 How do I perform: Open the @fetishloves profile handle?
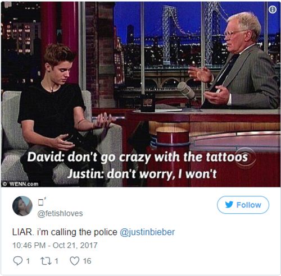[60, 213]
